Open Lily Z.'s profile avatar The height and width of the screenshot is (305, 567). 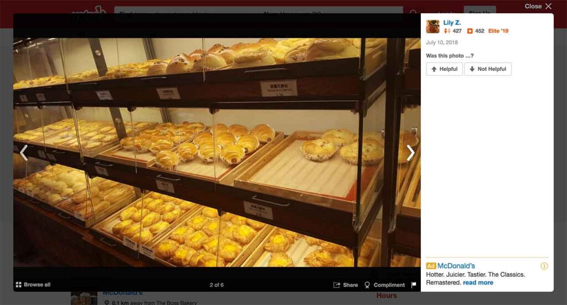coord(433,27)
